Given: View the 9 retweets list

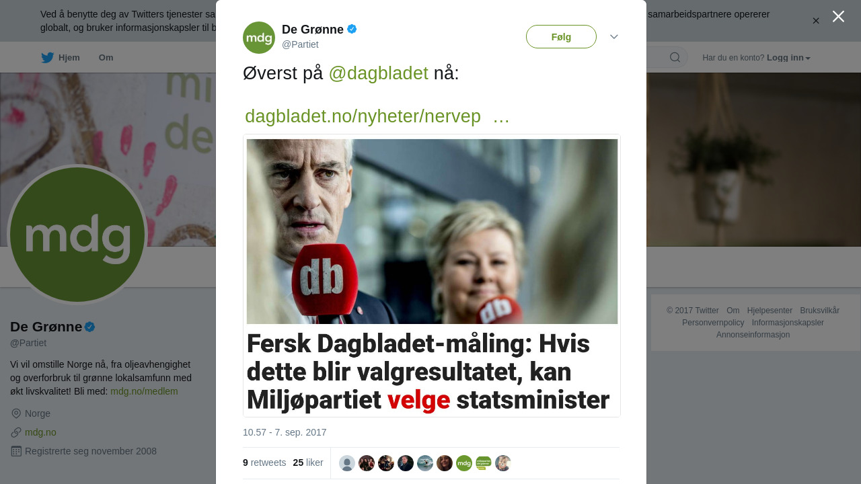Looking at the screenshot, I should click(264, 462).
